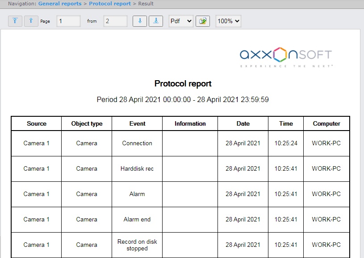
Task: Click the Harddisk rec event cell
Action: coord(137,168)
